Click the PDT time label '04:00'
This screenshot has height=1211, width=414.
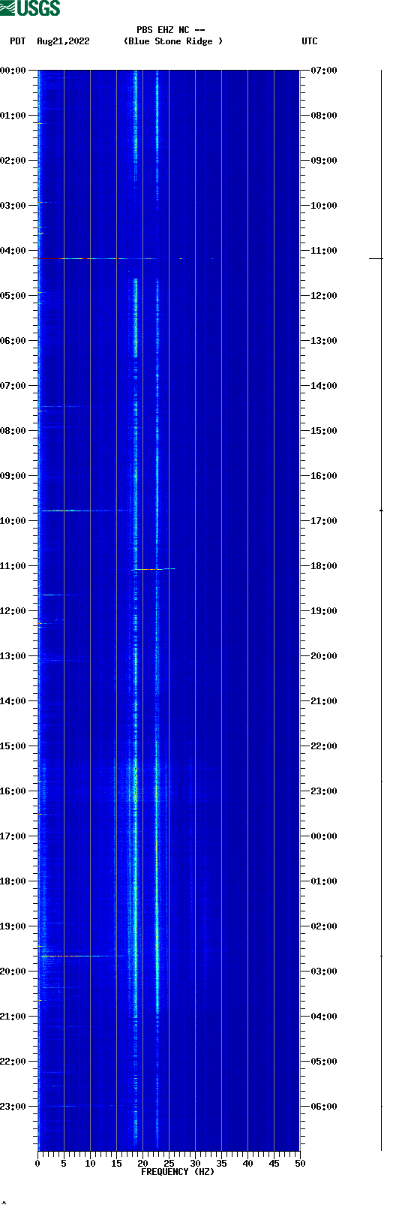click(13, 251)
